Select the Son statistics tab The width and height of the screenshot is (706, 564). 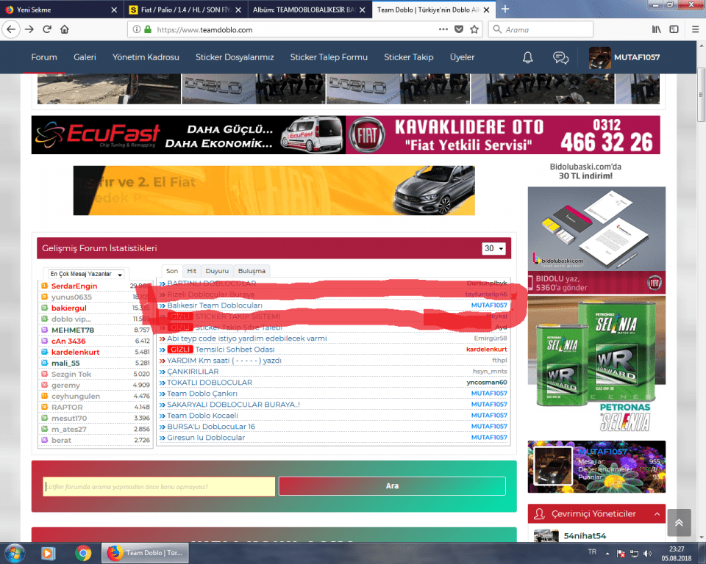point(172,271)
